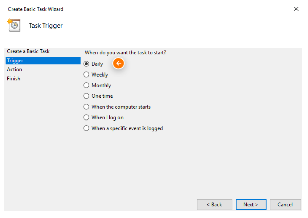308x218 pixels.
Task: Jump to the Finish step
Action: coord(14,79)
